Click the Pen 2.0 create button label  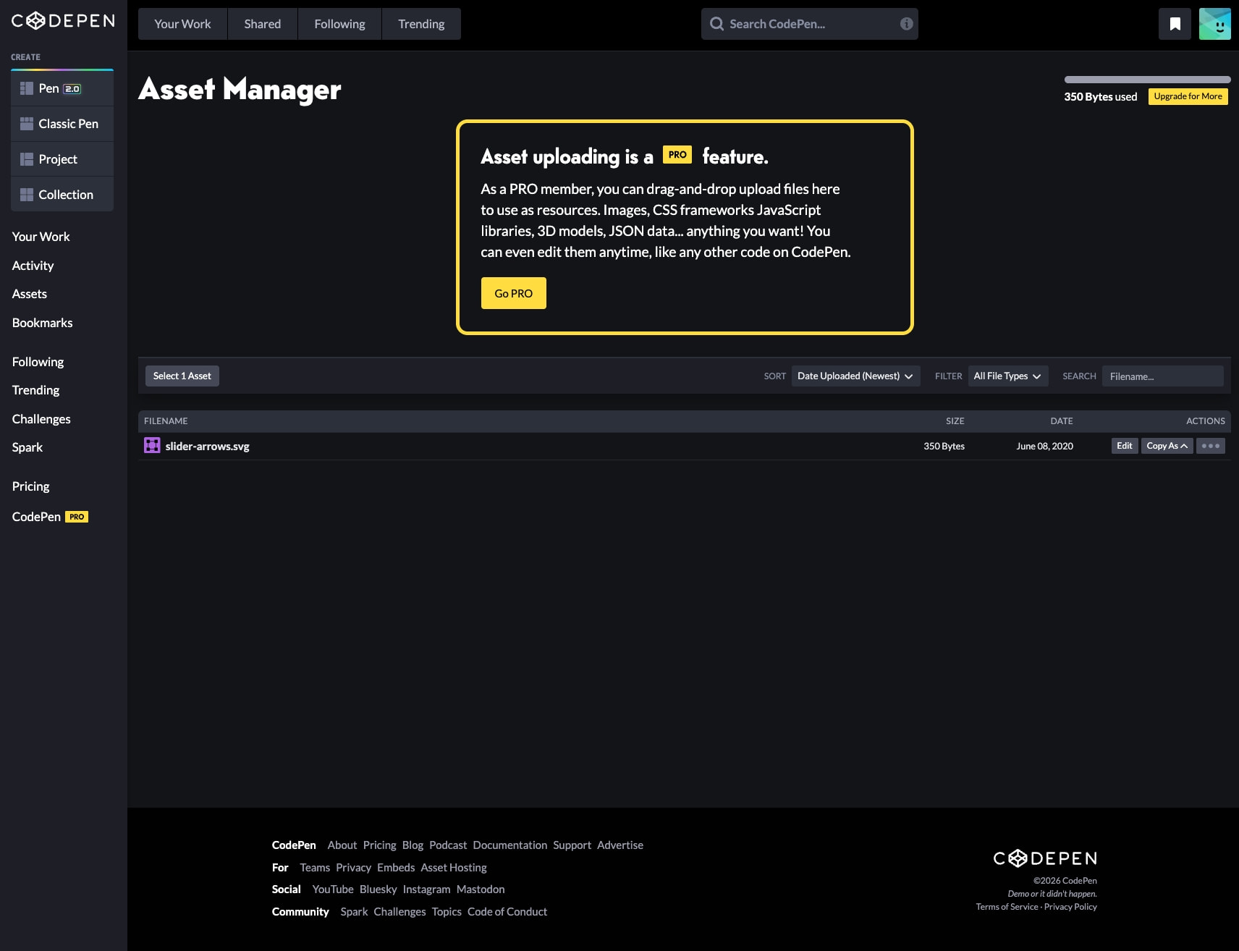59,88
